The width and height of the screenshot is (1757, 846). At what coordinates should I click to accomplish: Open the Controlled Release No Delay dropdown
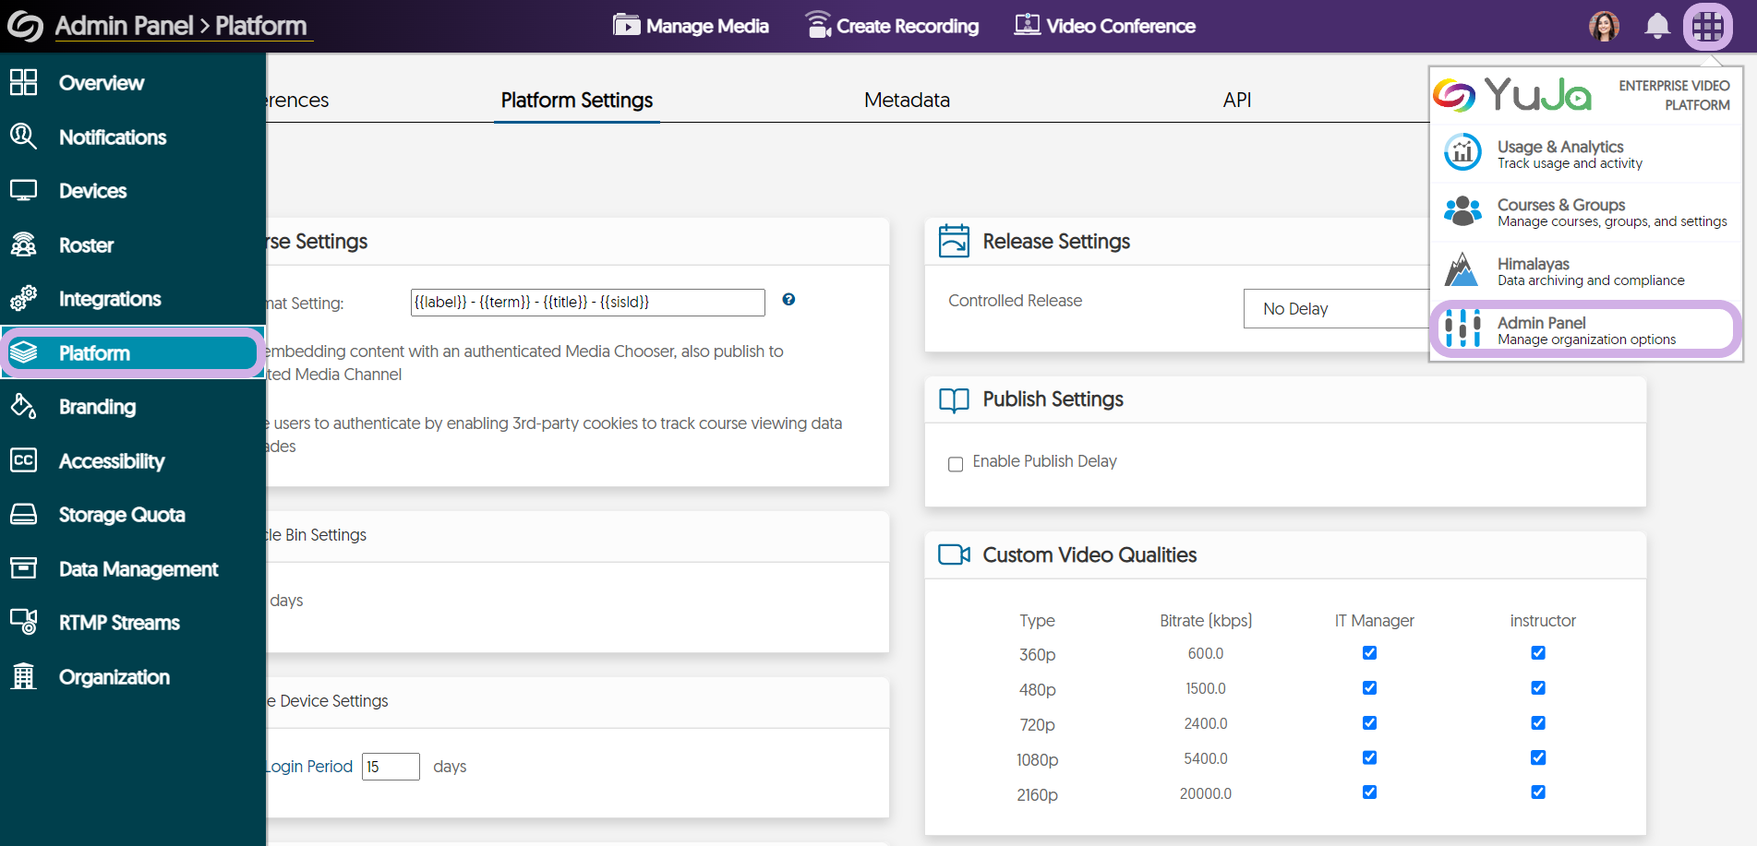pos(1335,309)
